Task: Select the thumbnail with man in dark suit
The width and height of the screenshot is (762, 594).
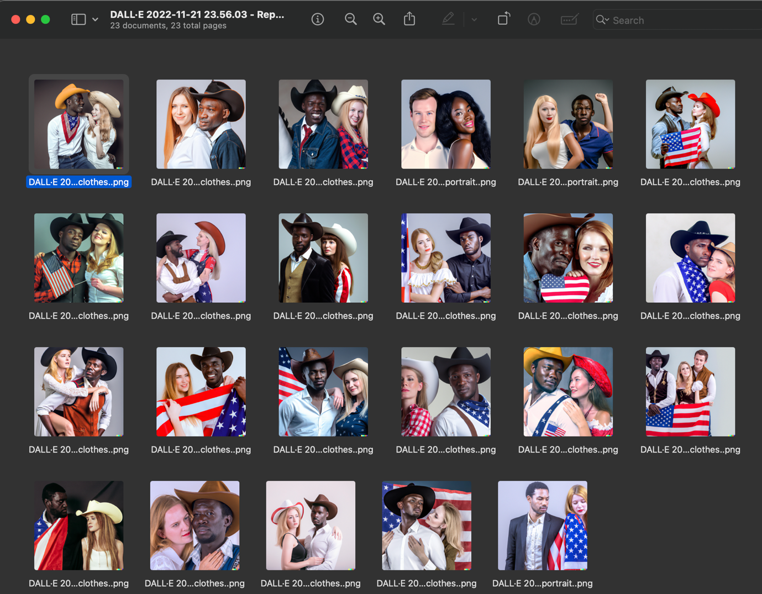Action: coord(542,525)
